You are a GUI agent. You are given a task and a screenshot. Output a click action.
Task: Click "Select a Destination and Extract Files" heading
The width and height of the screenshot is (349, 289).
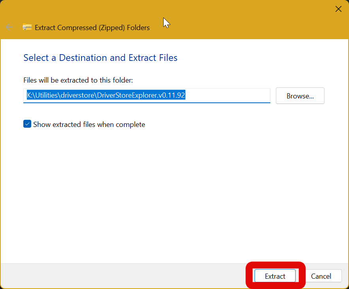(x=100, y=58)
